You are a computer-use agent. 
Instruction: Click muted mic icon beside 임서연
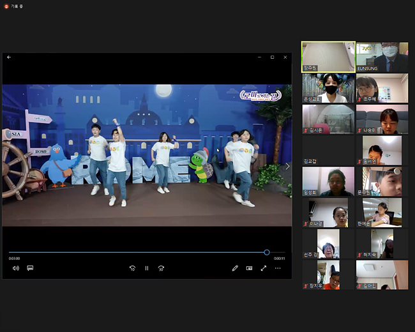pos(359,162)
